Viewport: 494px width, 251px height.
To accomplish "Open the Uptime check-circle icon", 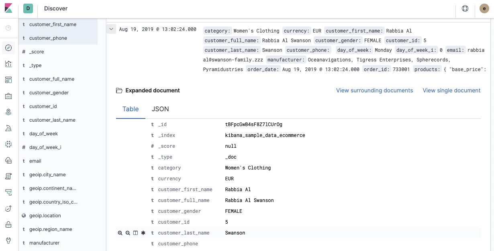I will [8, 208].
